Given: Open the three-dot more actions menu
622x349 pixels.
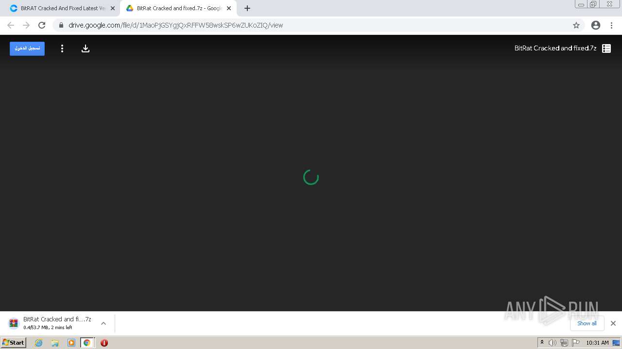Looking at the screenshot, I should point(62,48).
